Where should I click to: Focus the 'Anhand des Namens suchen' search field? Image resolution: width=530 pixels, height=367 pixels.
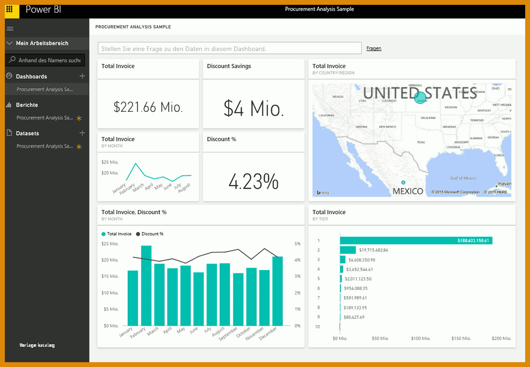45,60
